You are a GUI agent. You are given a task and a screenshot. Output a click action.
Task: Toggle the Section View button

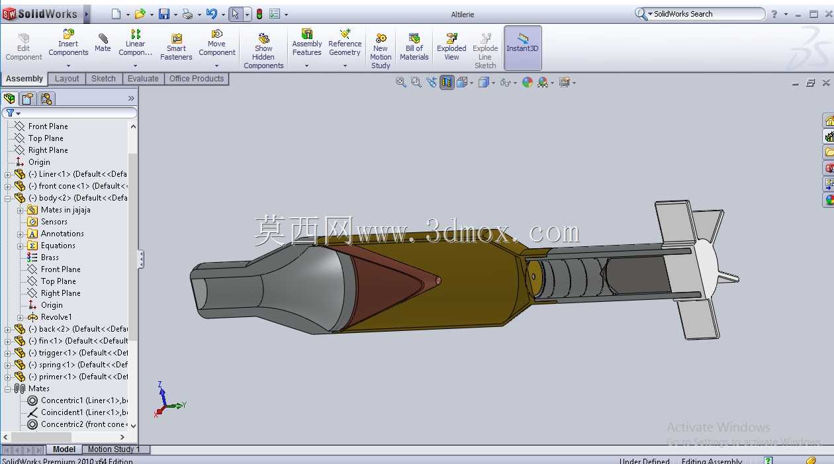[447, 82]
